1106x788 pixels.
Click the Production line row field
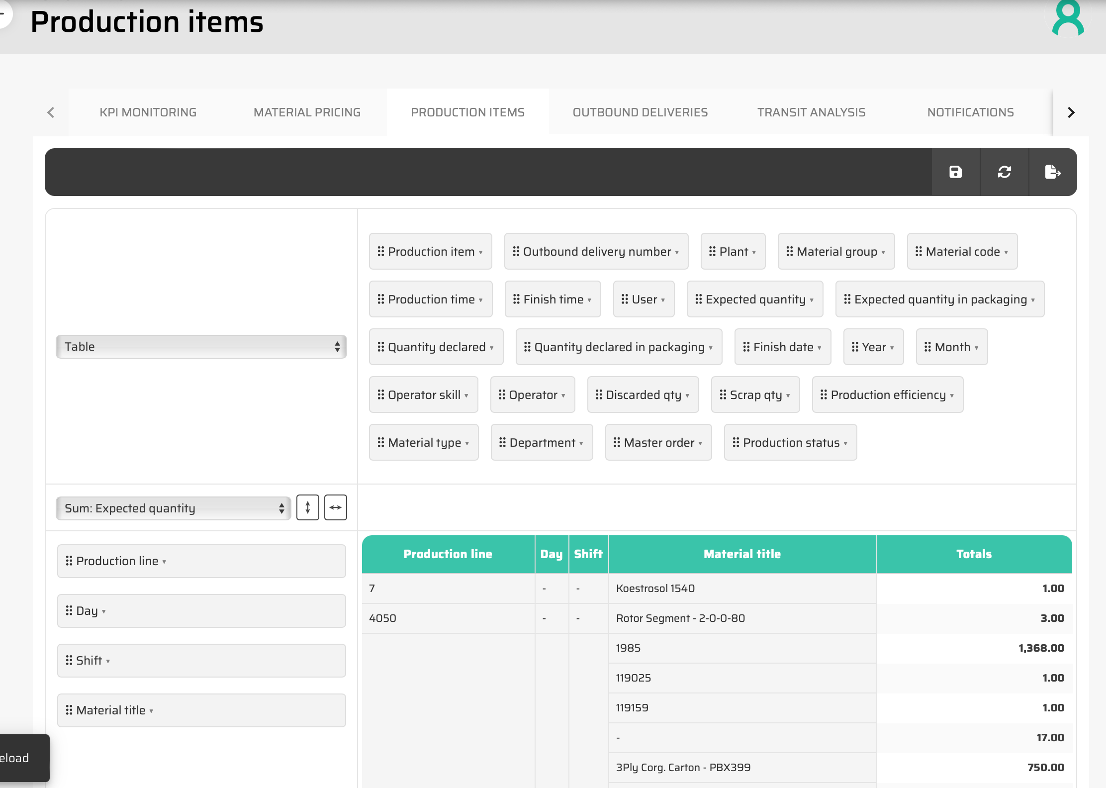(x=201, y=561)
